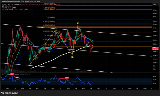The height and width of the screenshot is (96, 160).
Task: Click the RSI indicator legend title
Action: click(10, 74)
